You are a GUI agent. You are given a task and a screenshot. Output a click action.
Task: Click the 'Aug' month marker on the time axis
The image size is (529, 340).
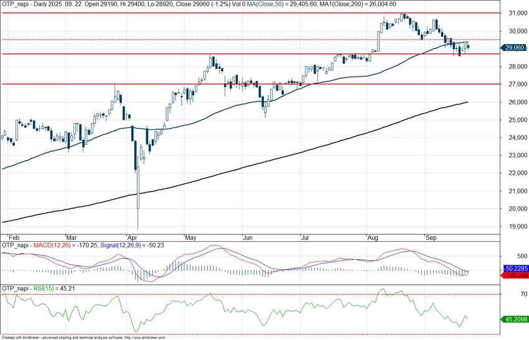point(373,237)
